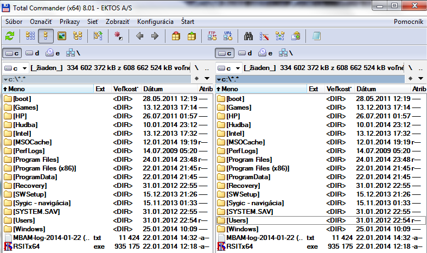Click the invert selection asterisk icon
This screenshot has width=427, height=253.
coord(118,36)
